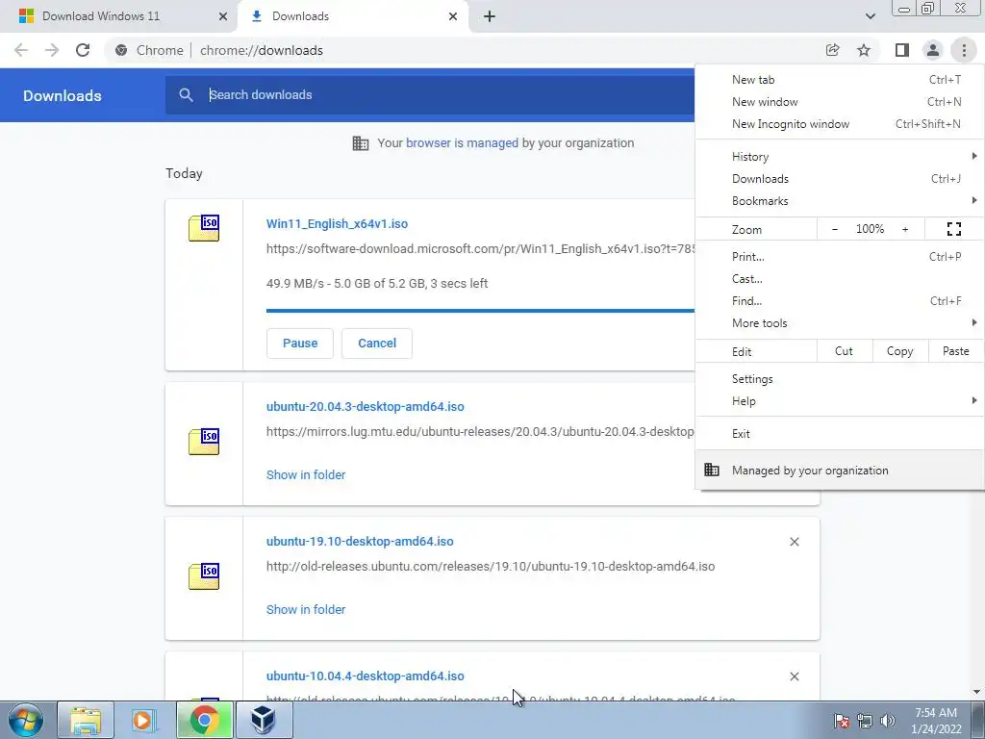Choose New tab from the menu
This screenshot has height=739, width=985.
(x=840, y=80)
